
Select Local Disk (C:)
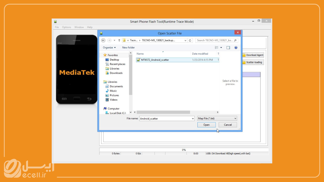117,113
